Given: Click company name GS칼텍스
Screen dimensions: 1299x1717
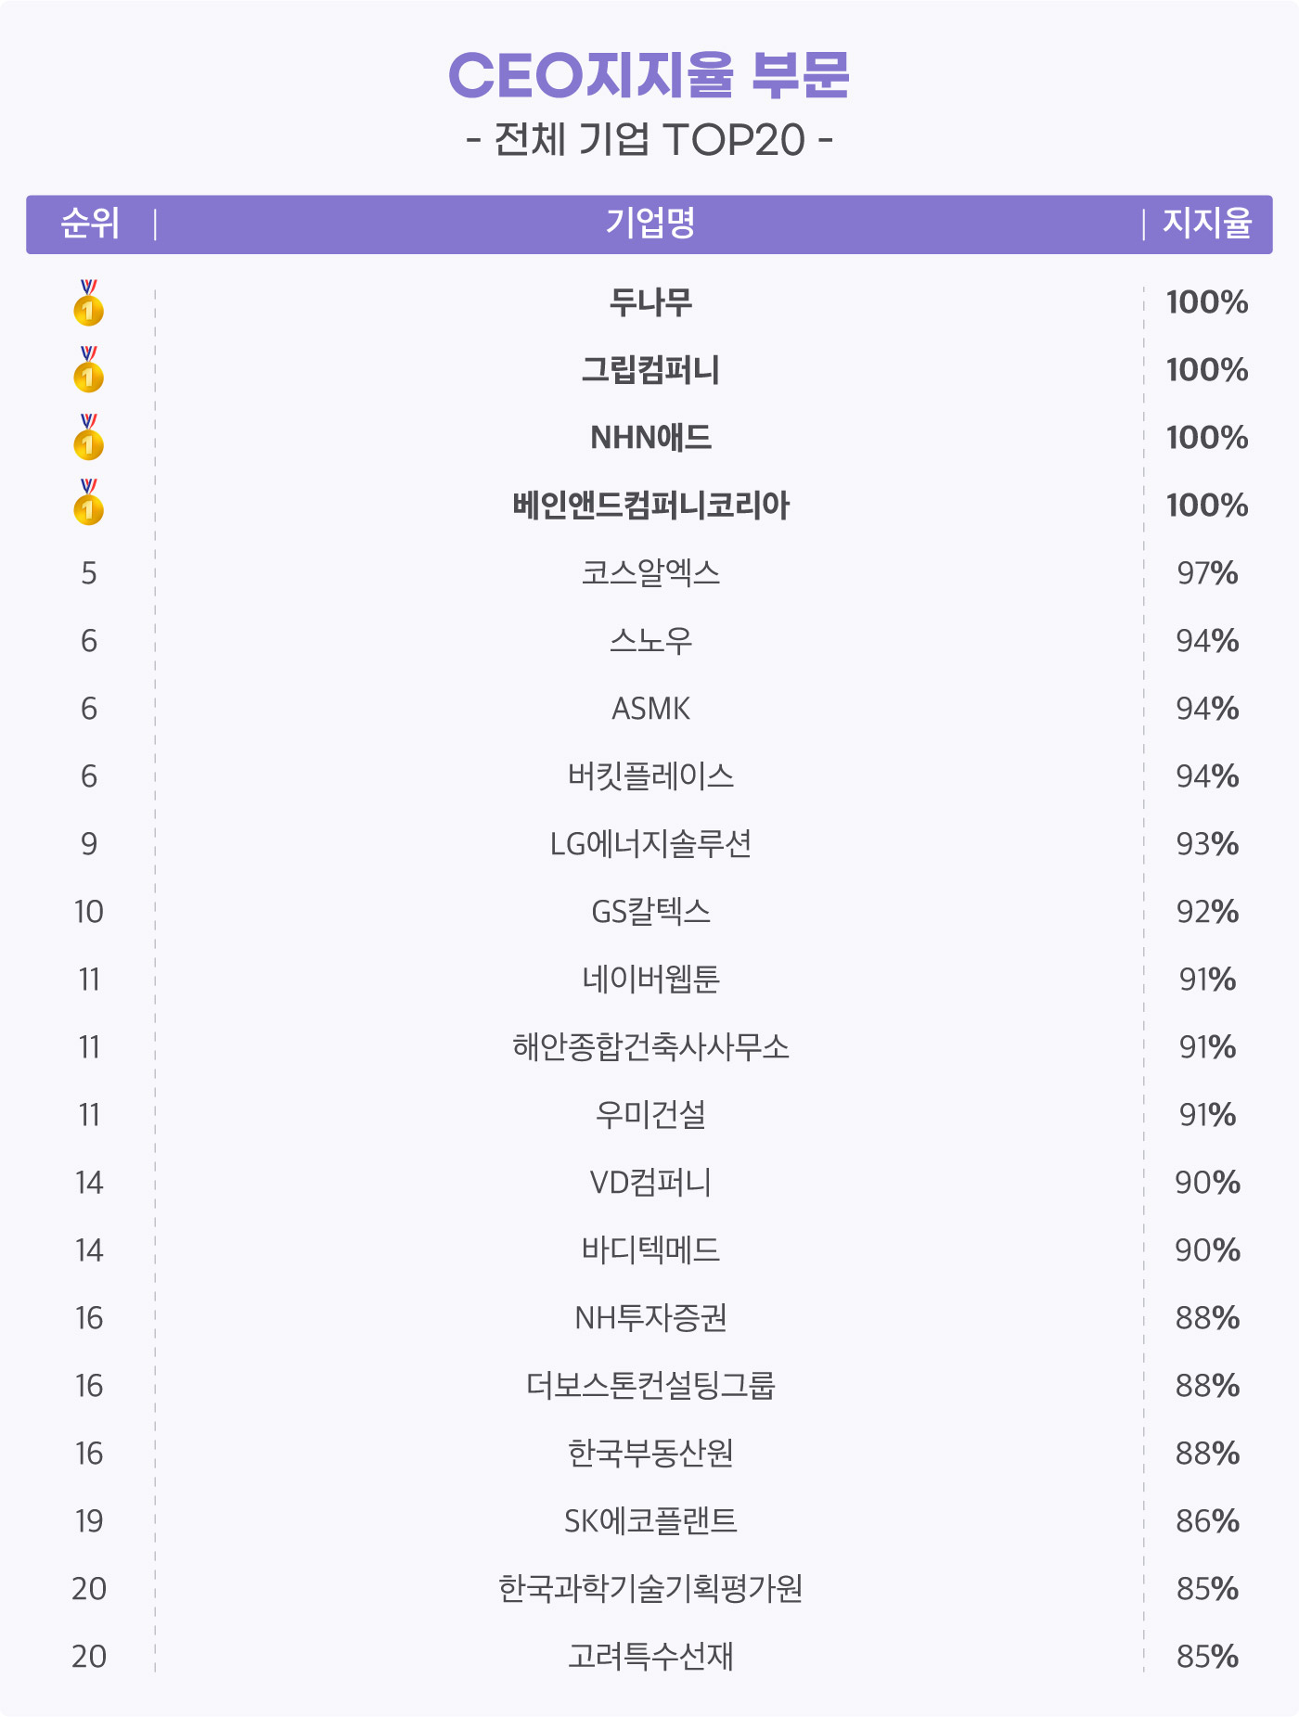Looking at the screenshot, I should pos(650,911).
